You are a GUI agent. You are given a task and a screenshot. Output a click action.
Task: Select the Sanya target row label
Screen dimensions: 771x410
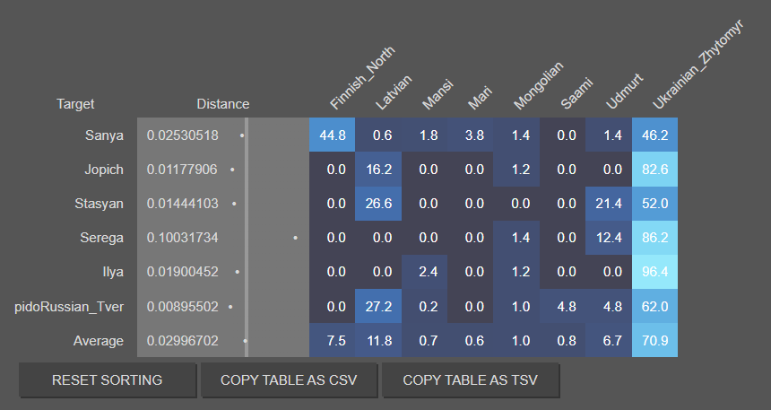point(104,135)
